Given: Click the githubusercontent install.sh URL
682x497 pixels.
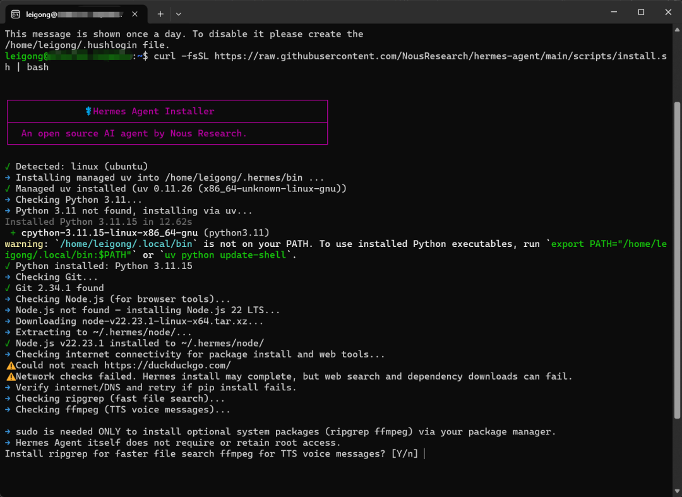Looking at the screenshot, I should pyautogui.click(x=440, y=56).
